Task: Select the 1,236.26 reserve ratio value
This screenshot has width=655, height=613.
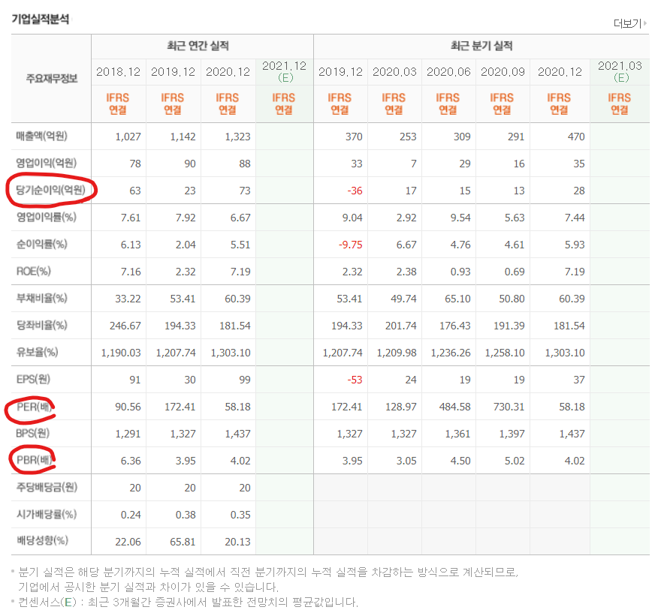Action: point(451,353)
